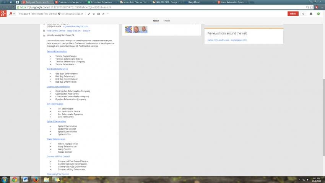
Task: Switch to first Crane Automotive browser tab
Action: click(70, 2)
